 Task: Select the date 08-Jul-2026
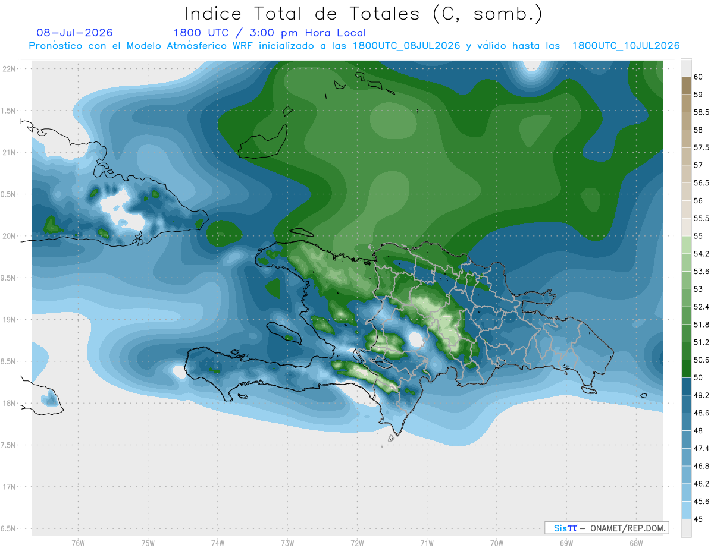click(74, 33)
